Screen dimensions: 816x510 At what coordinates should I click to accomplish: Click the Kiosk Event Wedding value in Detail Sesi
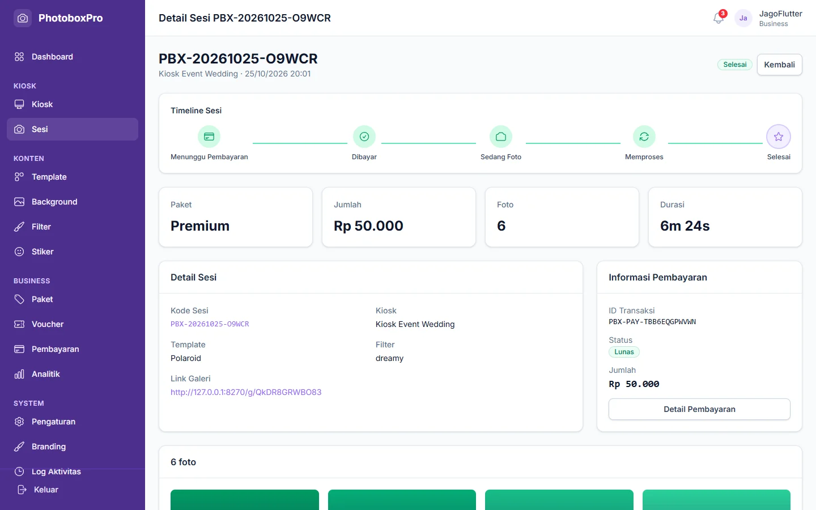point(415,324)
